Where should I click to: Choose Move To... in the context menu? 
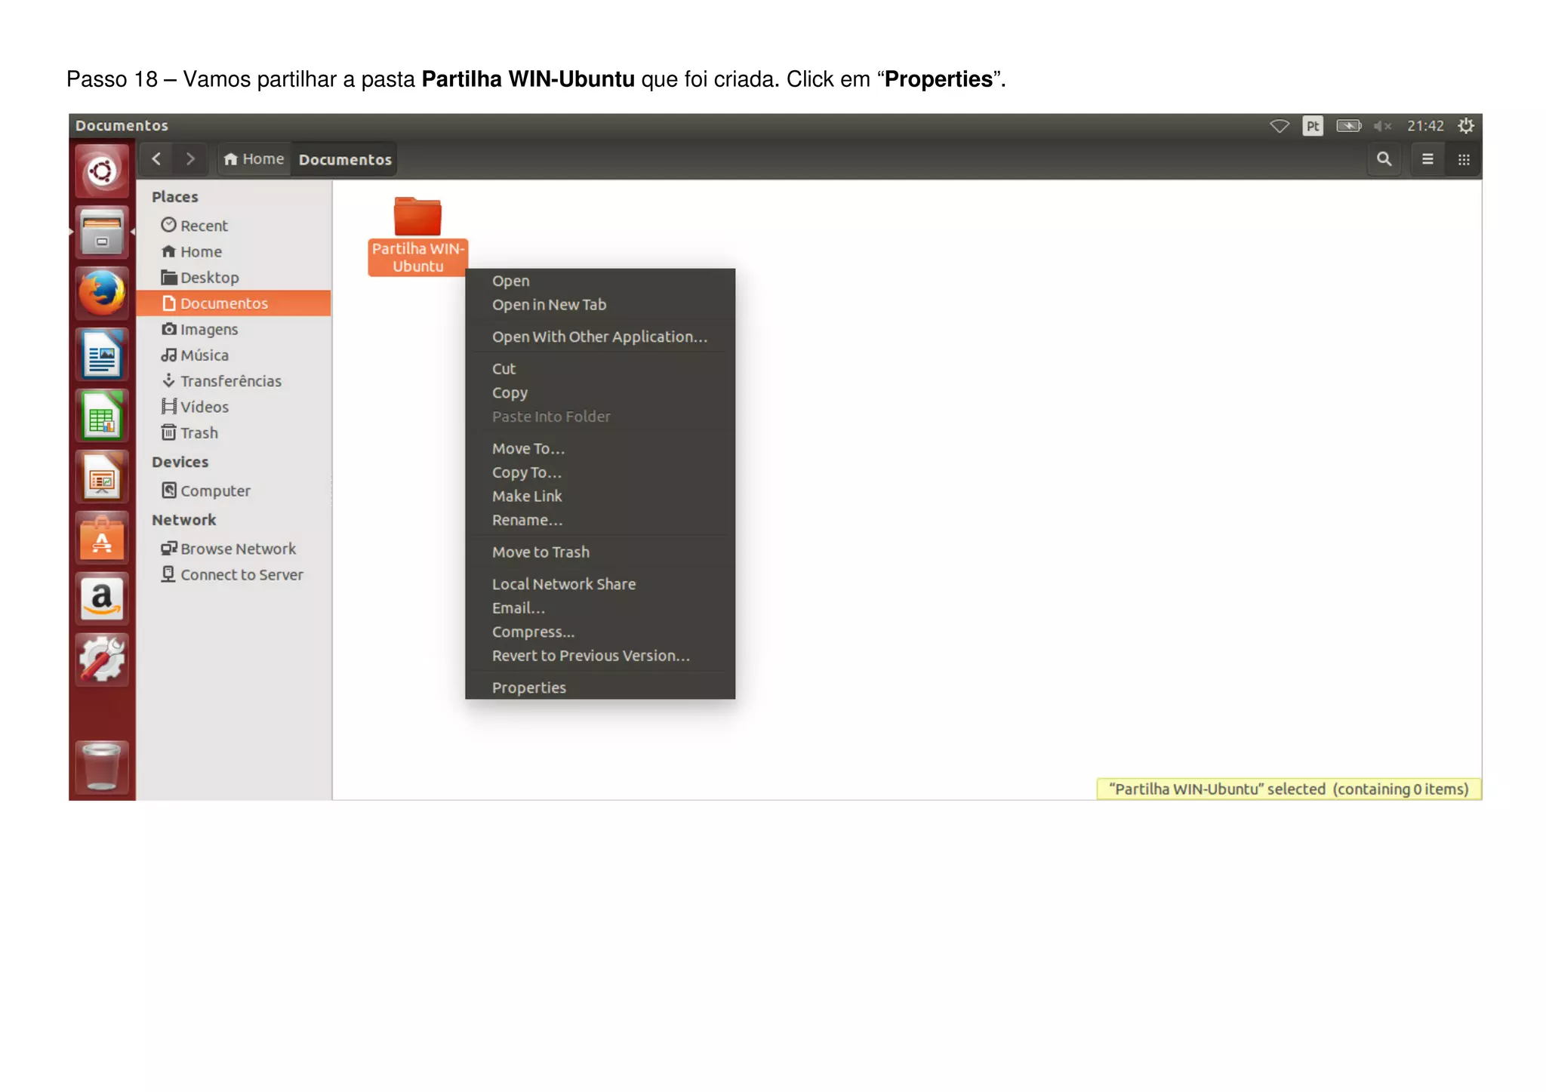600,448
